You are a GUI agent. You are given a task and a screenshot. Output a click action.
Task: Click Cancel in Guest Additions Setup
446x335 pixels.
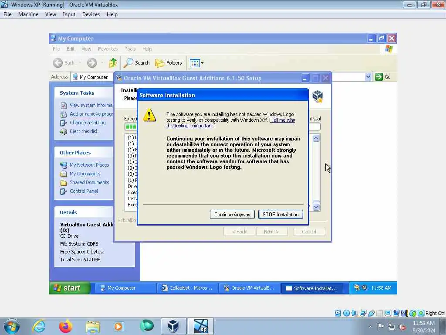pos(309,232)
